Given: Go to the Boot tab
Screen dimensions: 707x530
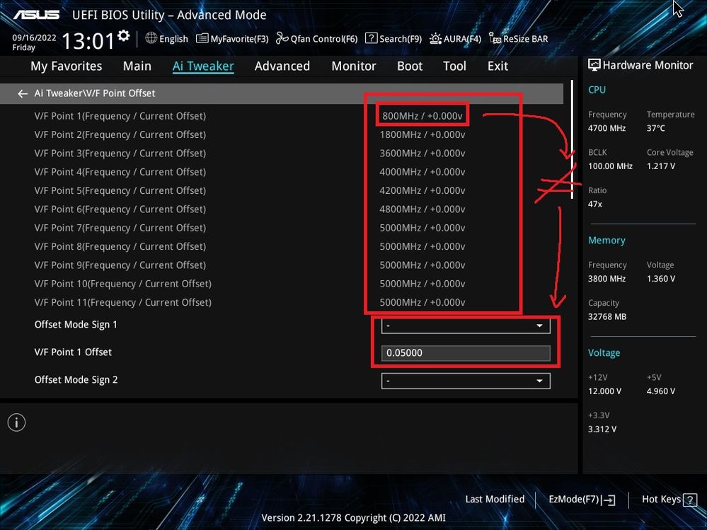Looking at the screenshot, I should click(410, 67).
